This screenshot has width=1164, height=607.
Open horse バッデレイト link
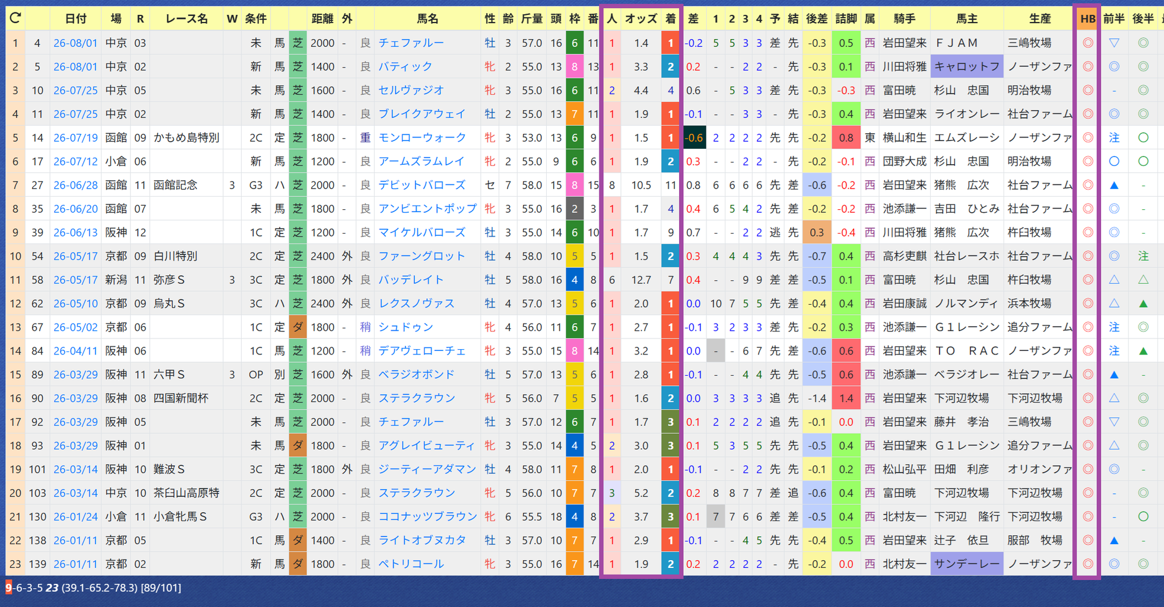(x=411, y=280)
